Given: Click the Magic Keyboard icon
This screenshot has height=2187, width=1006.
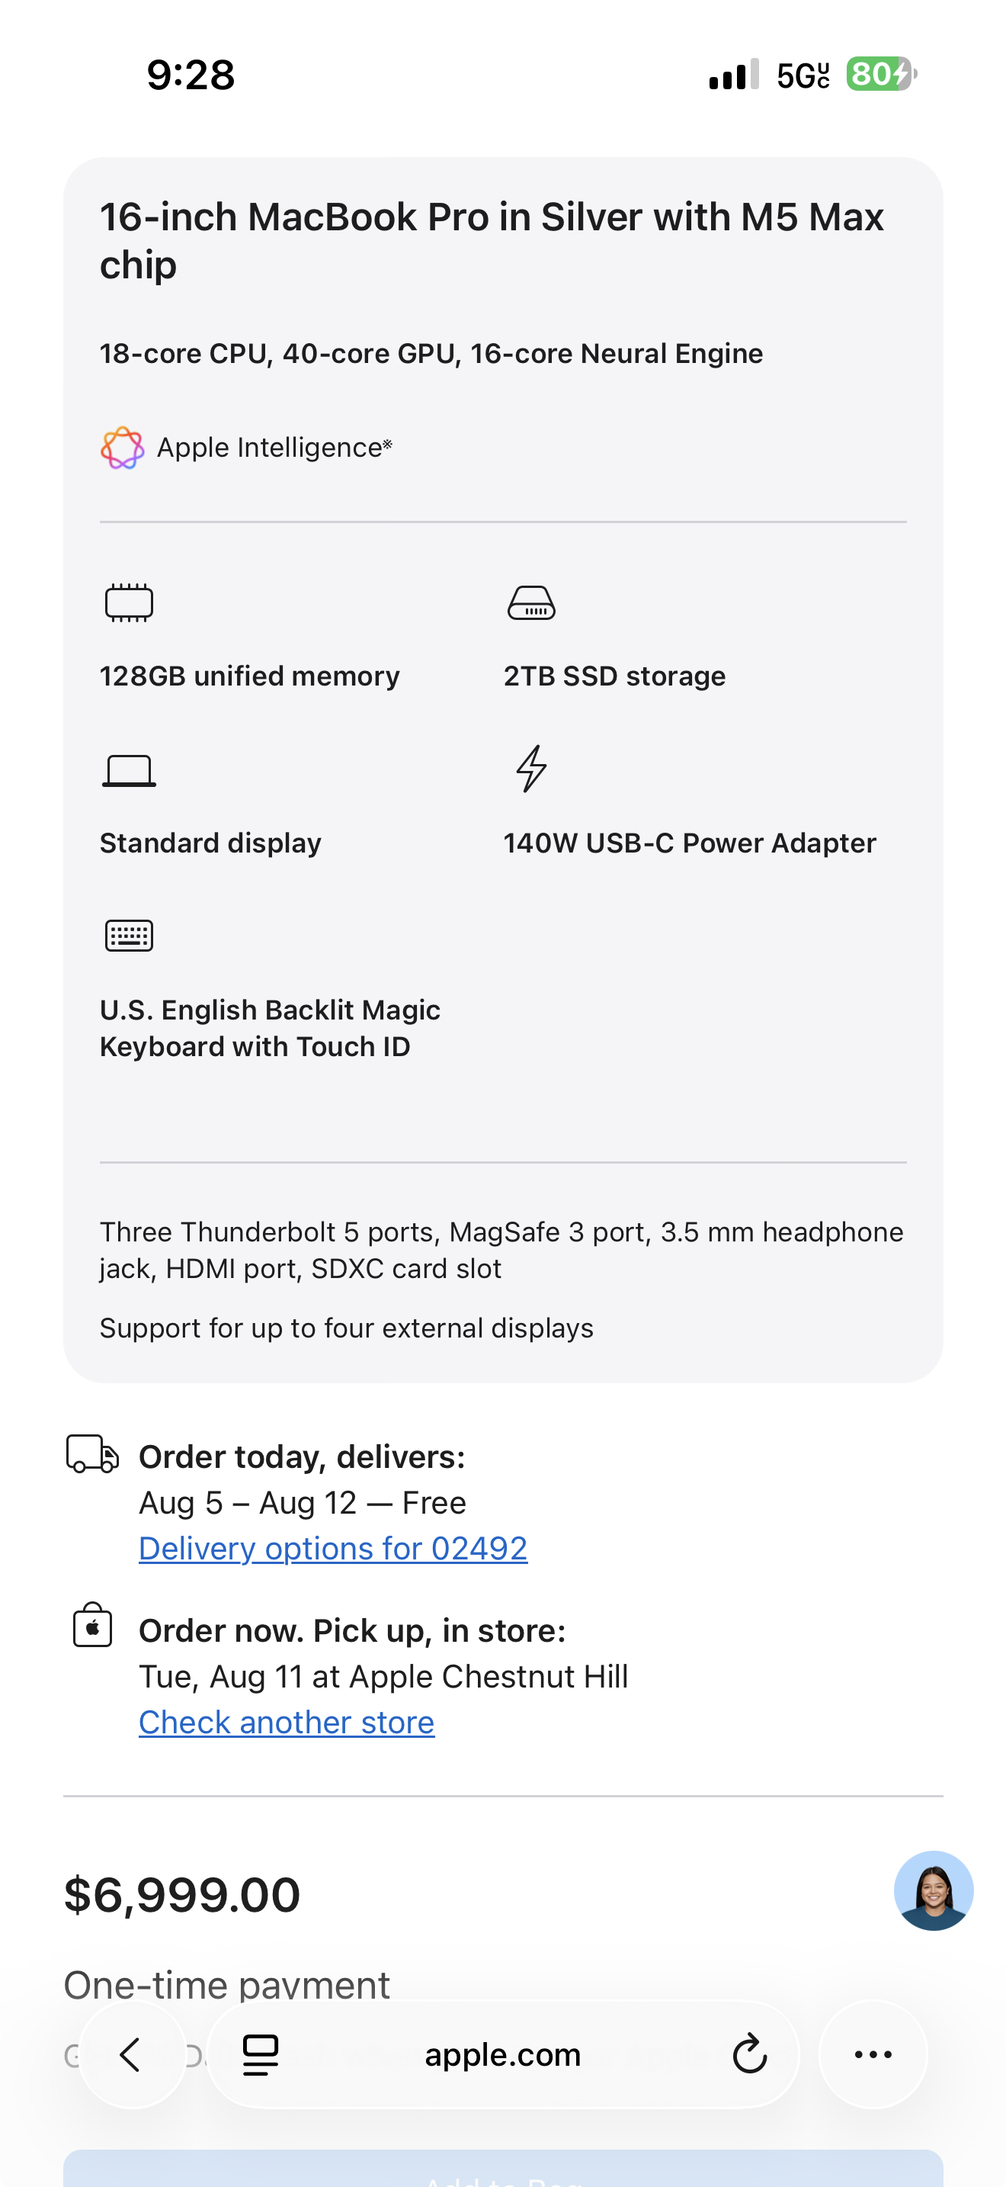Looking at the screenshot, I should coord(129,936).
